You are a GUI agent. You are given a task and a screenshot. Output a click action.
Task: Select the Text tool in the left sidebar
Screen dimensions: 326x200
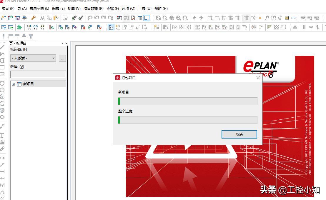(x=3, y=135)
